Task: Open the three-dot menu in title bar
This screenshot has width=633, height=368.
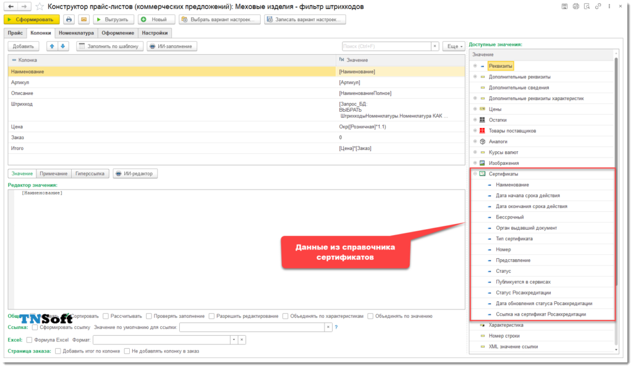Action: (609, 6)
